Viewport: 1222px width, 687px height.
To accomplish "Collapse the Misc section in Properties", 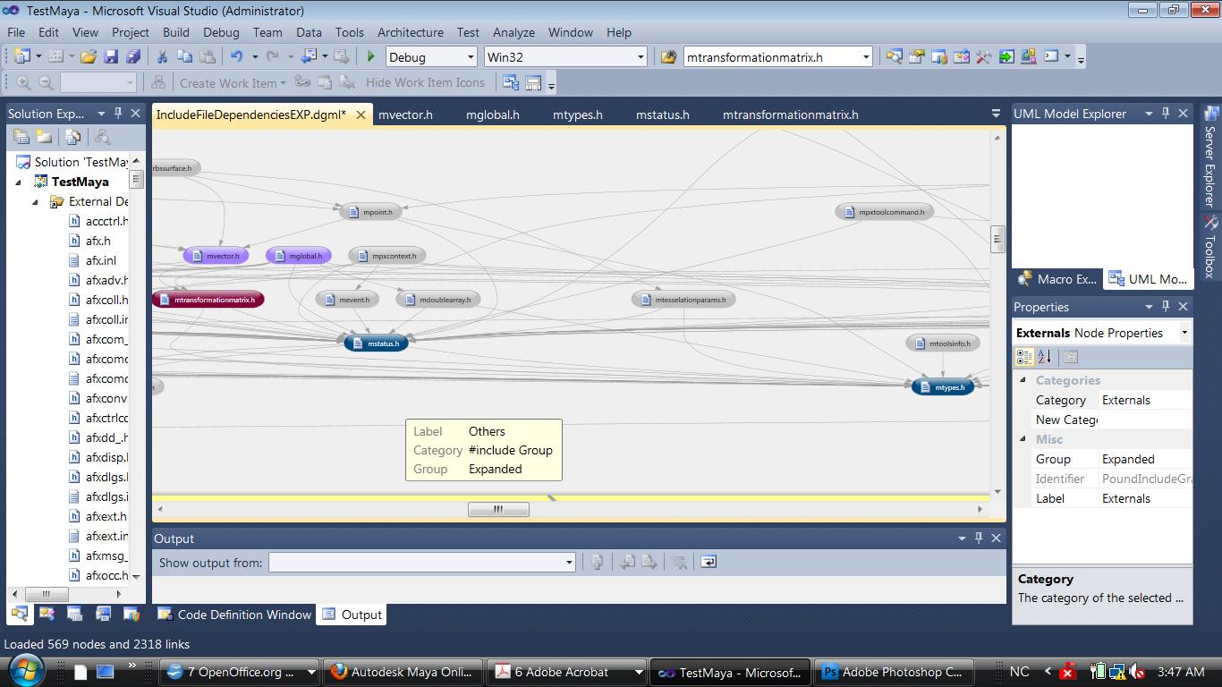I will coord(1023,439).
